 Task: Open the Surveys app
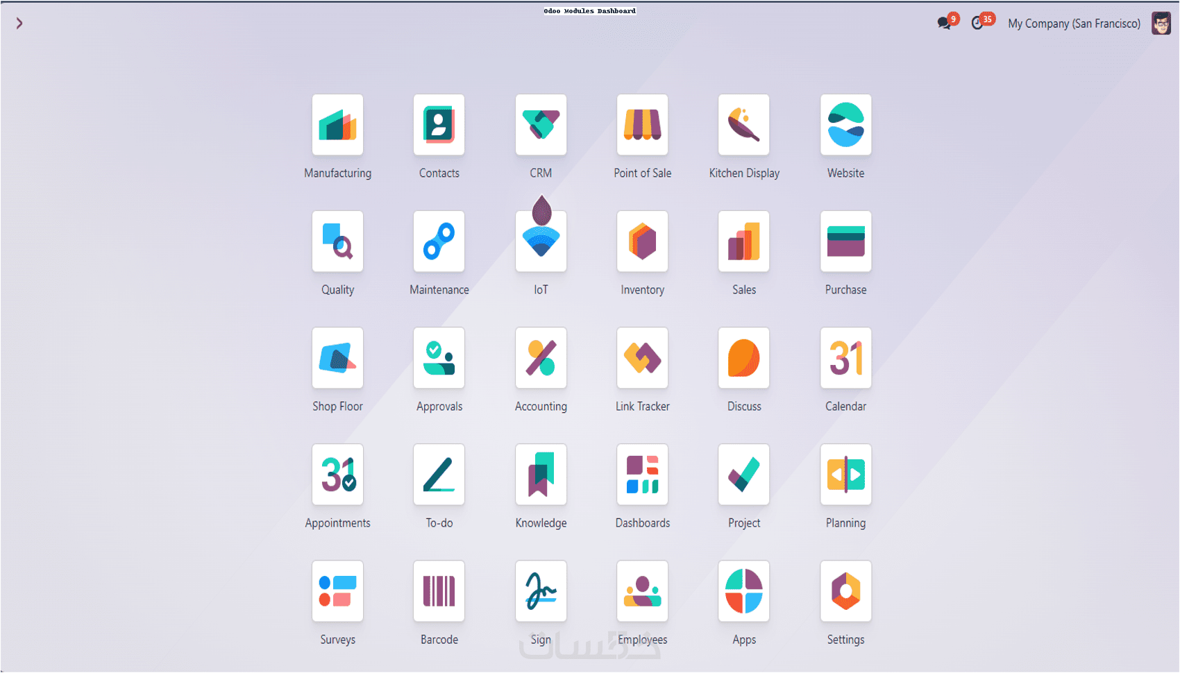coord(337,591)
